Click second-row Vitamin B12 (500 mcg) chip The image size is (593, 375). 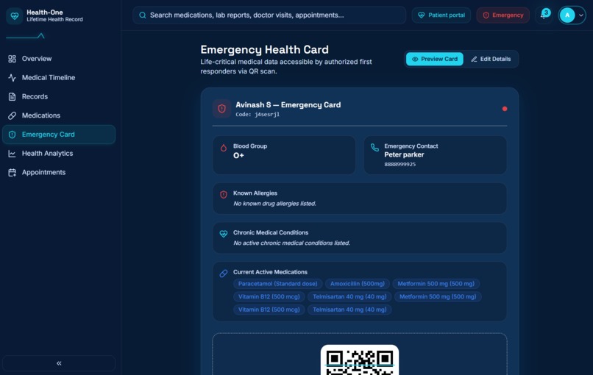(269, 297)
